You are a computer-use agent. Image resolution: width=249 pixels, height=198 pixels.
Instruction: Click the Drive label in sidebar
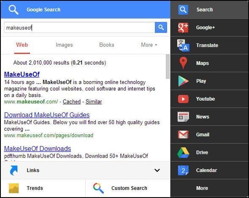(x=202, y=152)
